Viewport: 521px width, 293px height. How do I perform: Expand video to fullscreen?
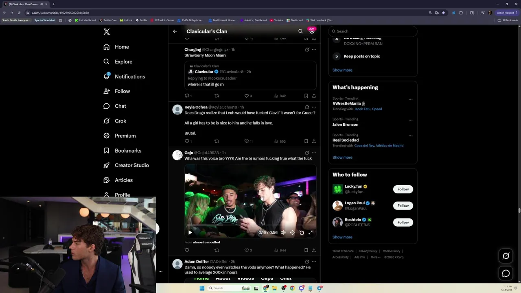(x=311, y=233)
